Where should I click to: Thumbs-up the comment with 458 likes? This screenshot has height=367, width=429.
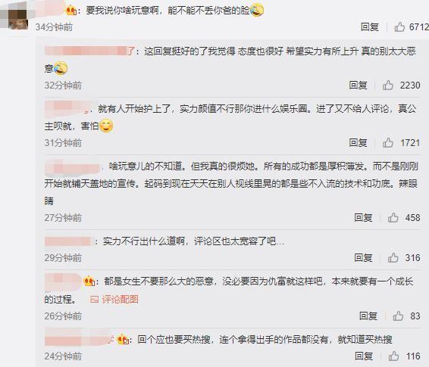coord(393,218)
